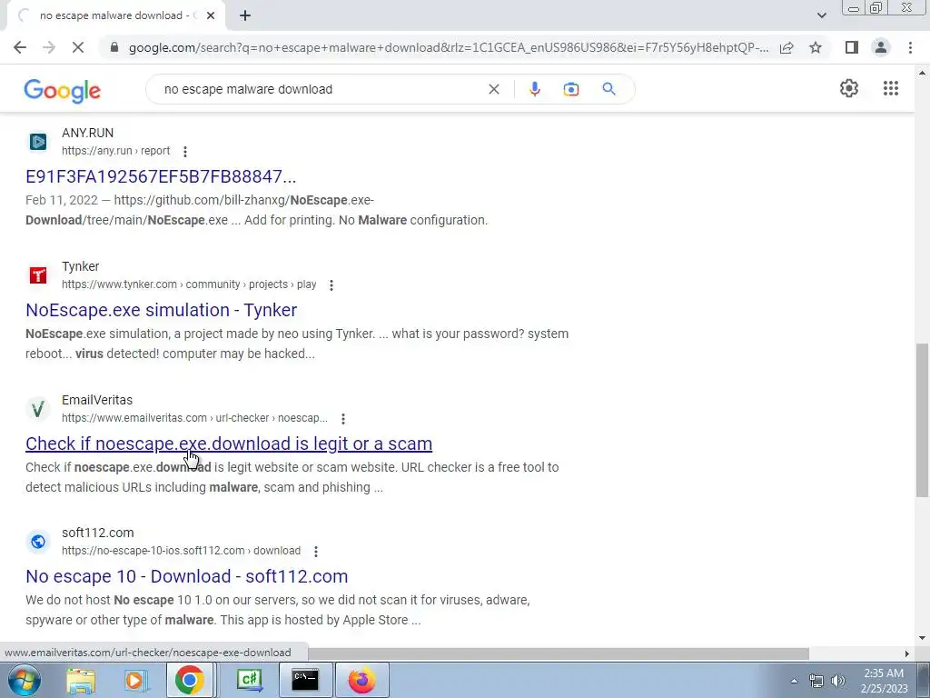This screenshot has height=698, width=930.
Task: Click the address bar URL
Action: pos(449,47)
